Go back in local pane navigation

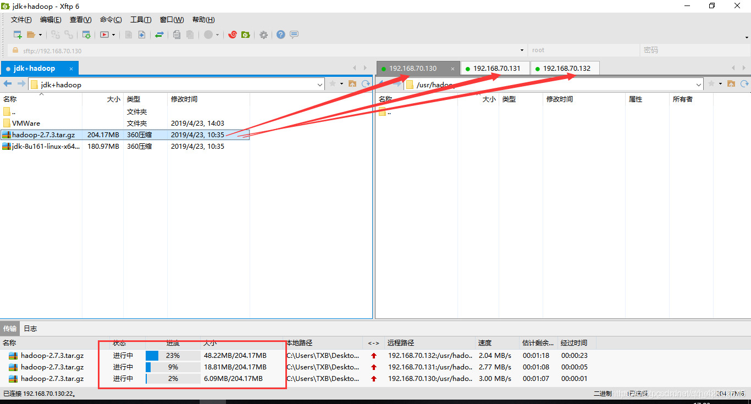[8, 84]
